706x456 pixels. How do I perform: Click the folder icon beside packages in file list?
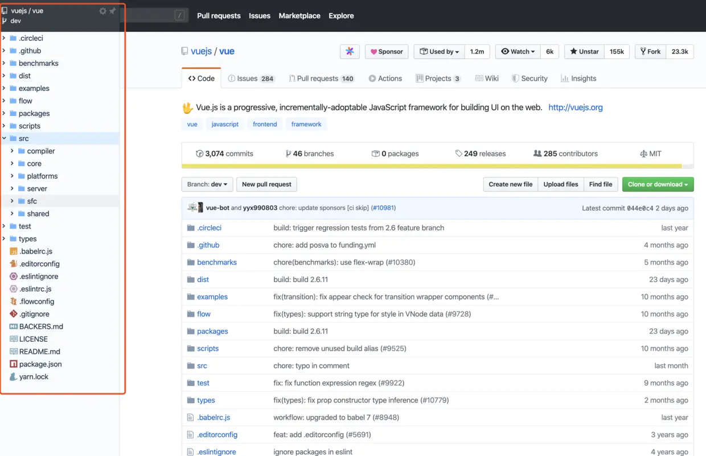[191, 331]
